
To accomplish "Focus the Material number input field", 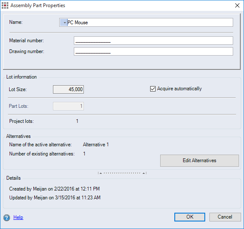I will pyautogui.click(x=153, y=41).
